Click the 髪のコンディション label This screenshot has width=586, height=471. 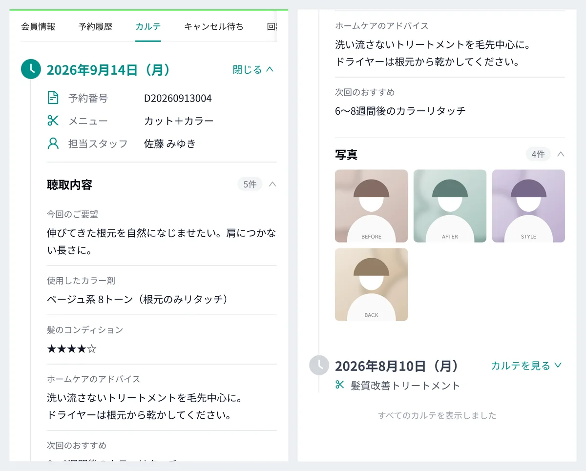click(x=85, y=330)
